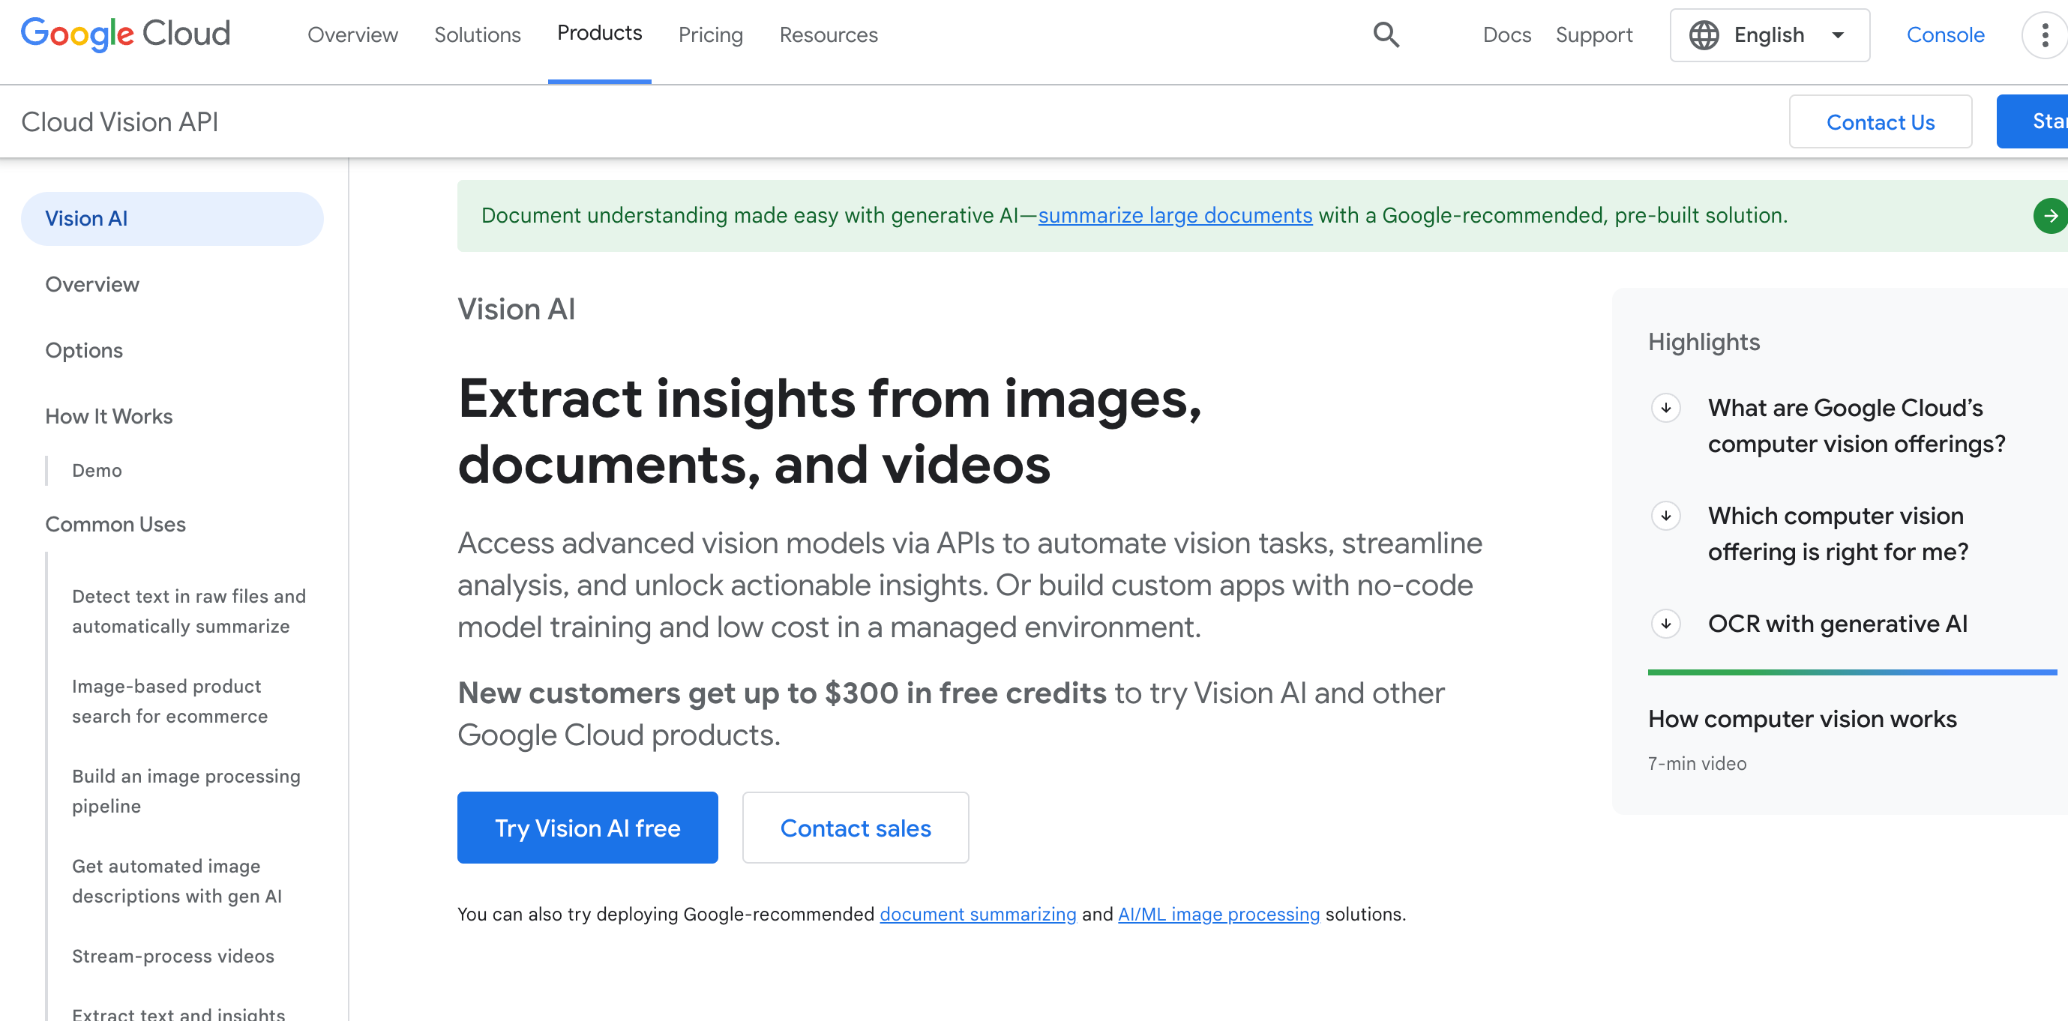
Task: Follow the "AI/ML image processing" link
Action: click(1218, 915)
